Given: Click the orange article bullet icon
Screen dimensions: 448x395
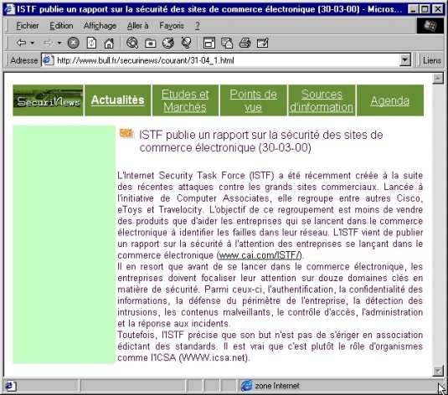Looking at the screenshot, I should [x=126, y=133].
